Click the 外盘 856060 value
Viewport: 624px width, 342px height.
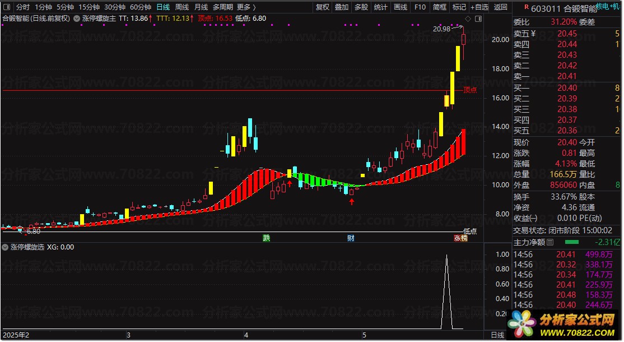coord(563,185)
